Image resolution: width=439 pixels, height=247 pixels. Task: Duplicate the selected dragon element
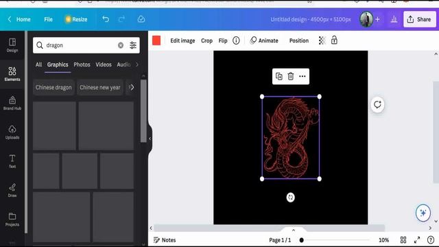[279, 76]
